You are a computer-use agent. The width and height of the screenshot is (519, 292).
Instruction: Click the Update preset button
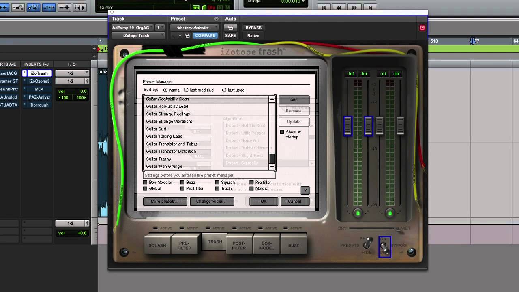(x=294, y=122)
